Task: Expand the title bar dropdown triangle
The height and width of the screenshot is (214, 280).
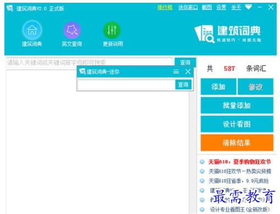Action: [249, 7]
